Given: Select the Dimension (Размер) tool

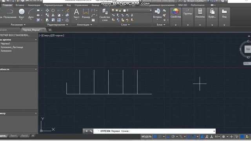Looking at the screenshot, I should click(x=86, y=13).
